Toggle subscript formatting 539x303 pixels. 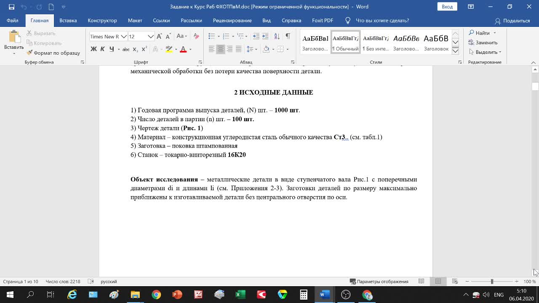point(135,49)
